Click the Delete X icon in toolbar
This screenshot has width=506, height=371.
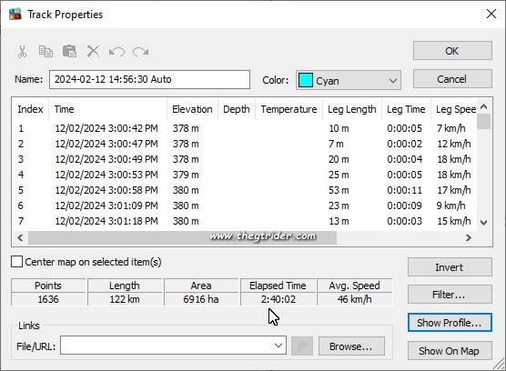[93, 51]
